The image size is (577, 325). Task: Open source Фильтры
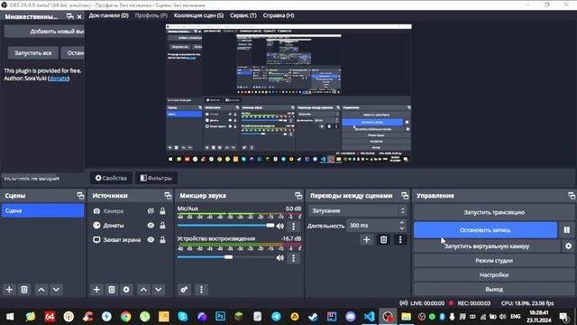coord(156,178)
